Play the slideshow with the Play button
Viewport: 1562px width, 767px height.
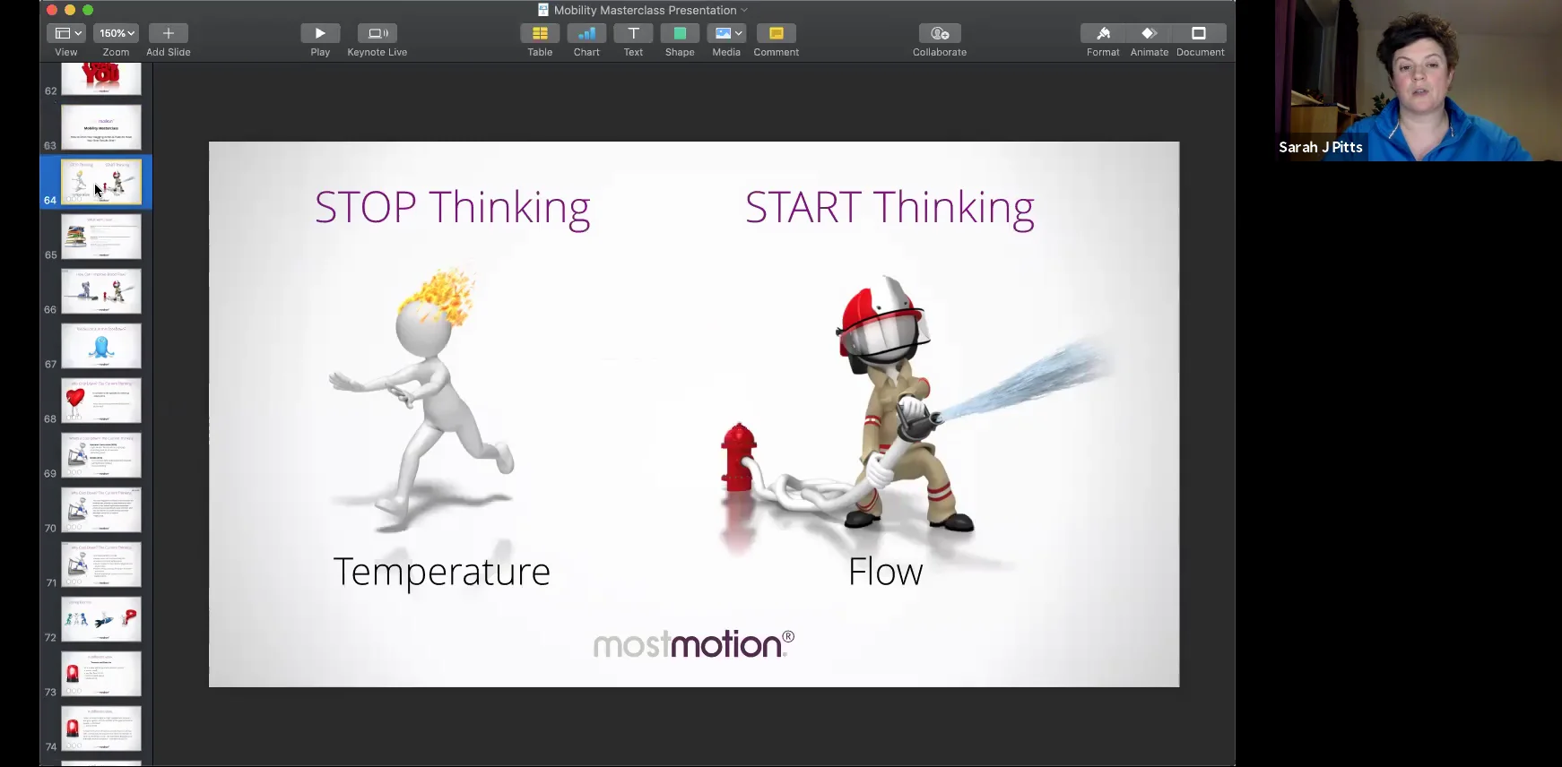[320, 33]
